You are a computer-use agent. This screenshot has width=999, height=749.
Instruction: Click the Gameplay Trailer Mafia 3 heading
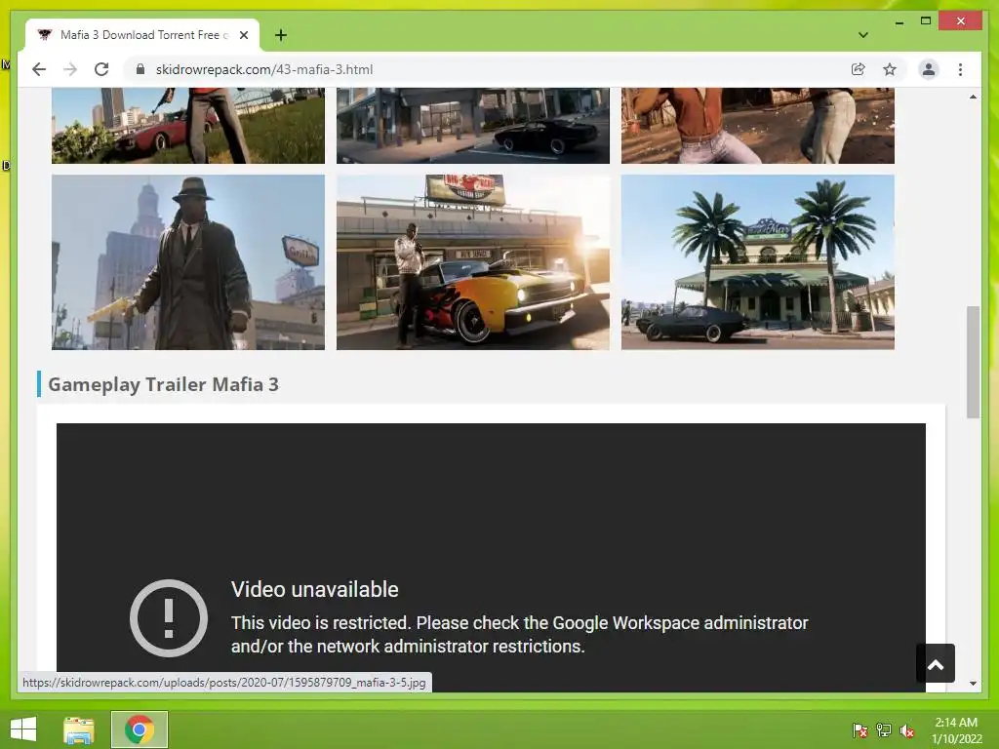pos(163,384)
